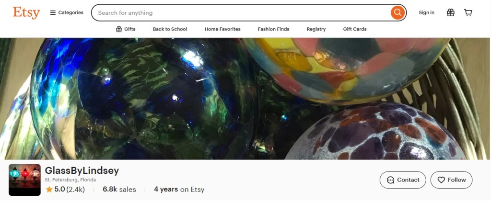Select Fashion Finds

(273, 29)
